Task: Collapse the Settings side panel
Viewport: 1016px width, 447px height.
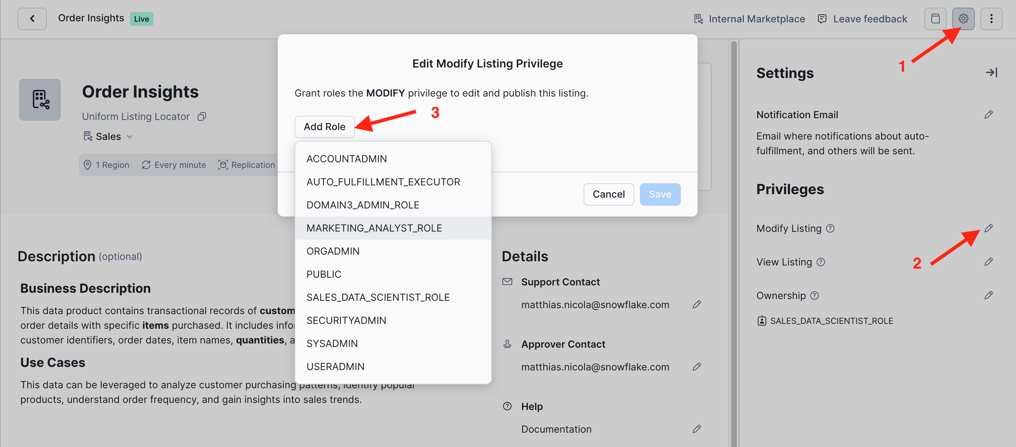Action: 991,72
